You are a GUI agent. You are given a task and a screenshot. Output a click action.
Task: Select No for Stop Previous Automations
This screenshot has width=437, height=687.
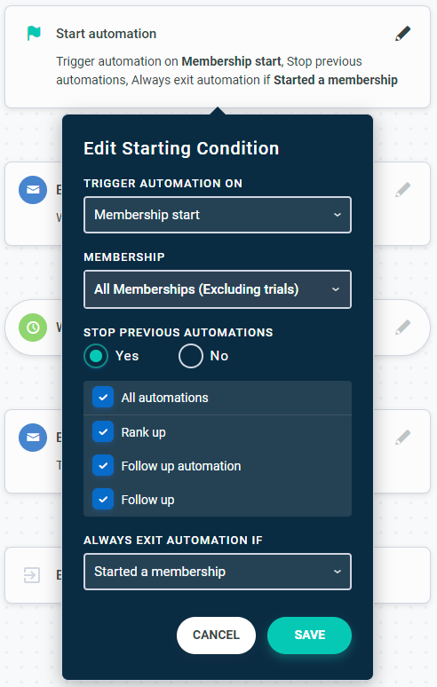pos(191,356)
